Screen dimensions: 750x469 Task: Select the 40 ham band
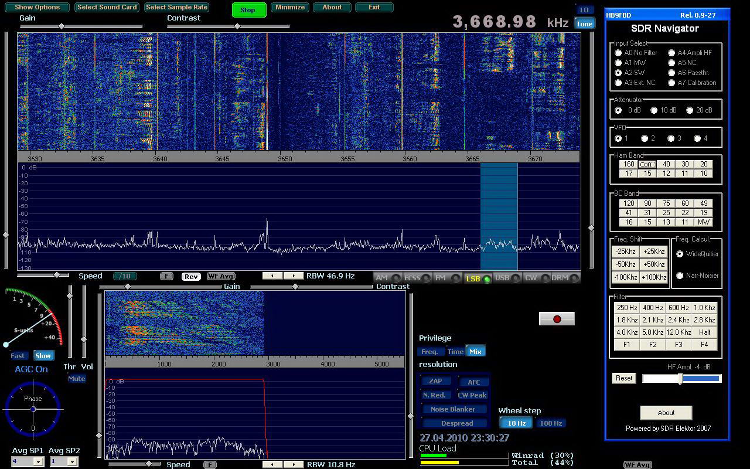pyautogui.click(x=666, y=165)
